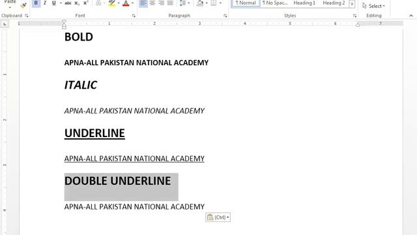Launch the Clipboard pane dialog launcher
Screen dimensions: 417x235
pos(27,16)
